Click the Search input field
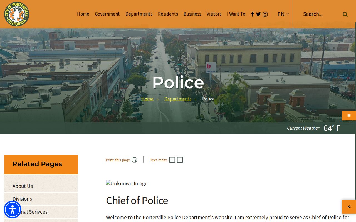Viewport: 356px width, 222px height. (320, 14)
